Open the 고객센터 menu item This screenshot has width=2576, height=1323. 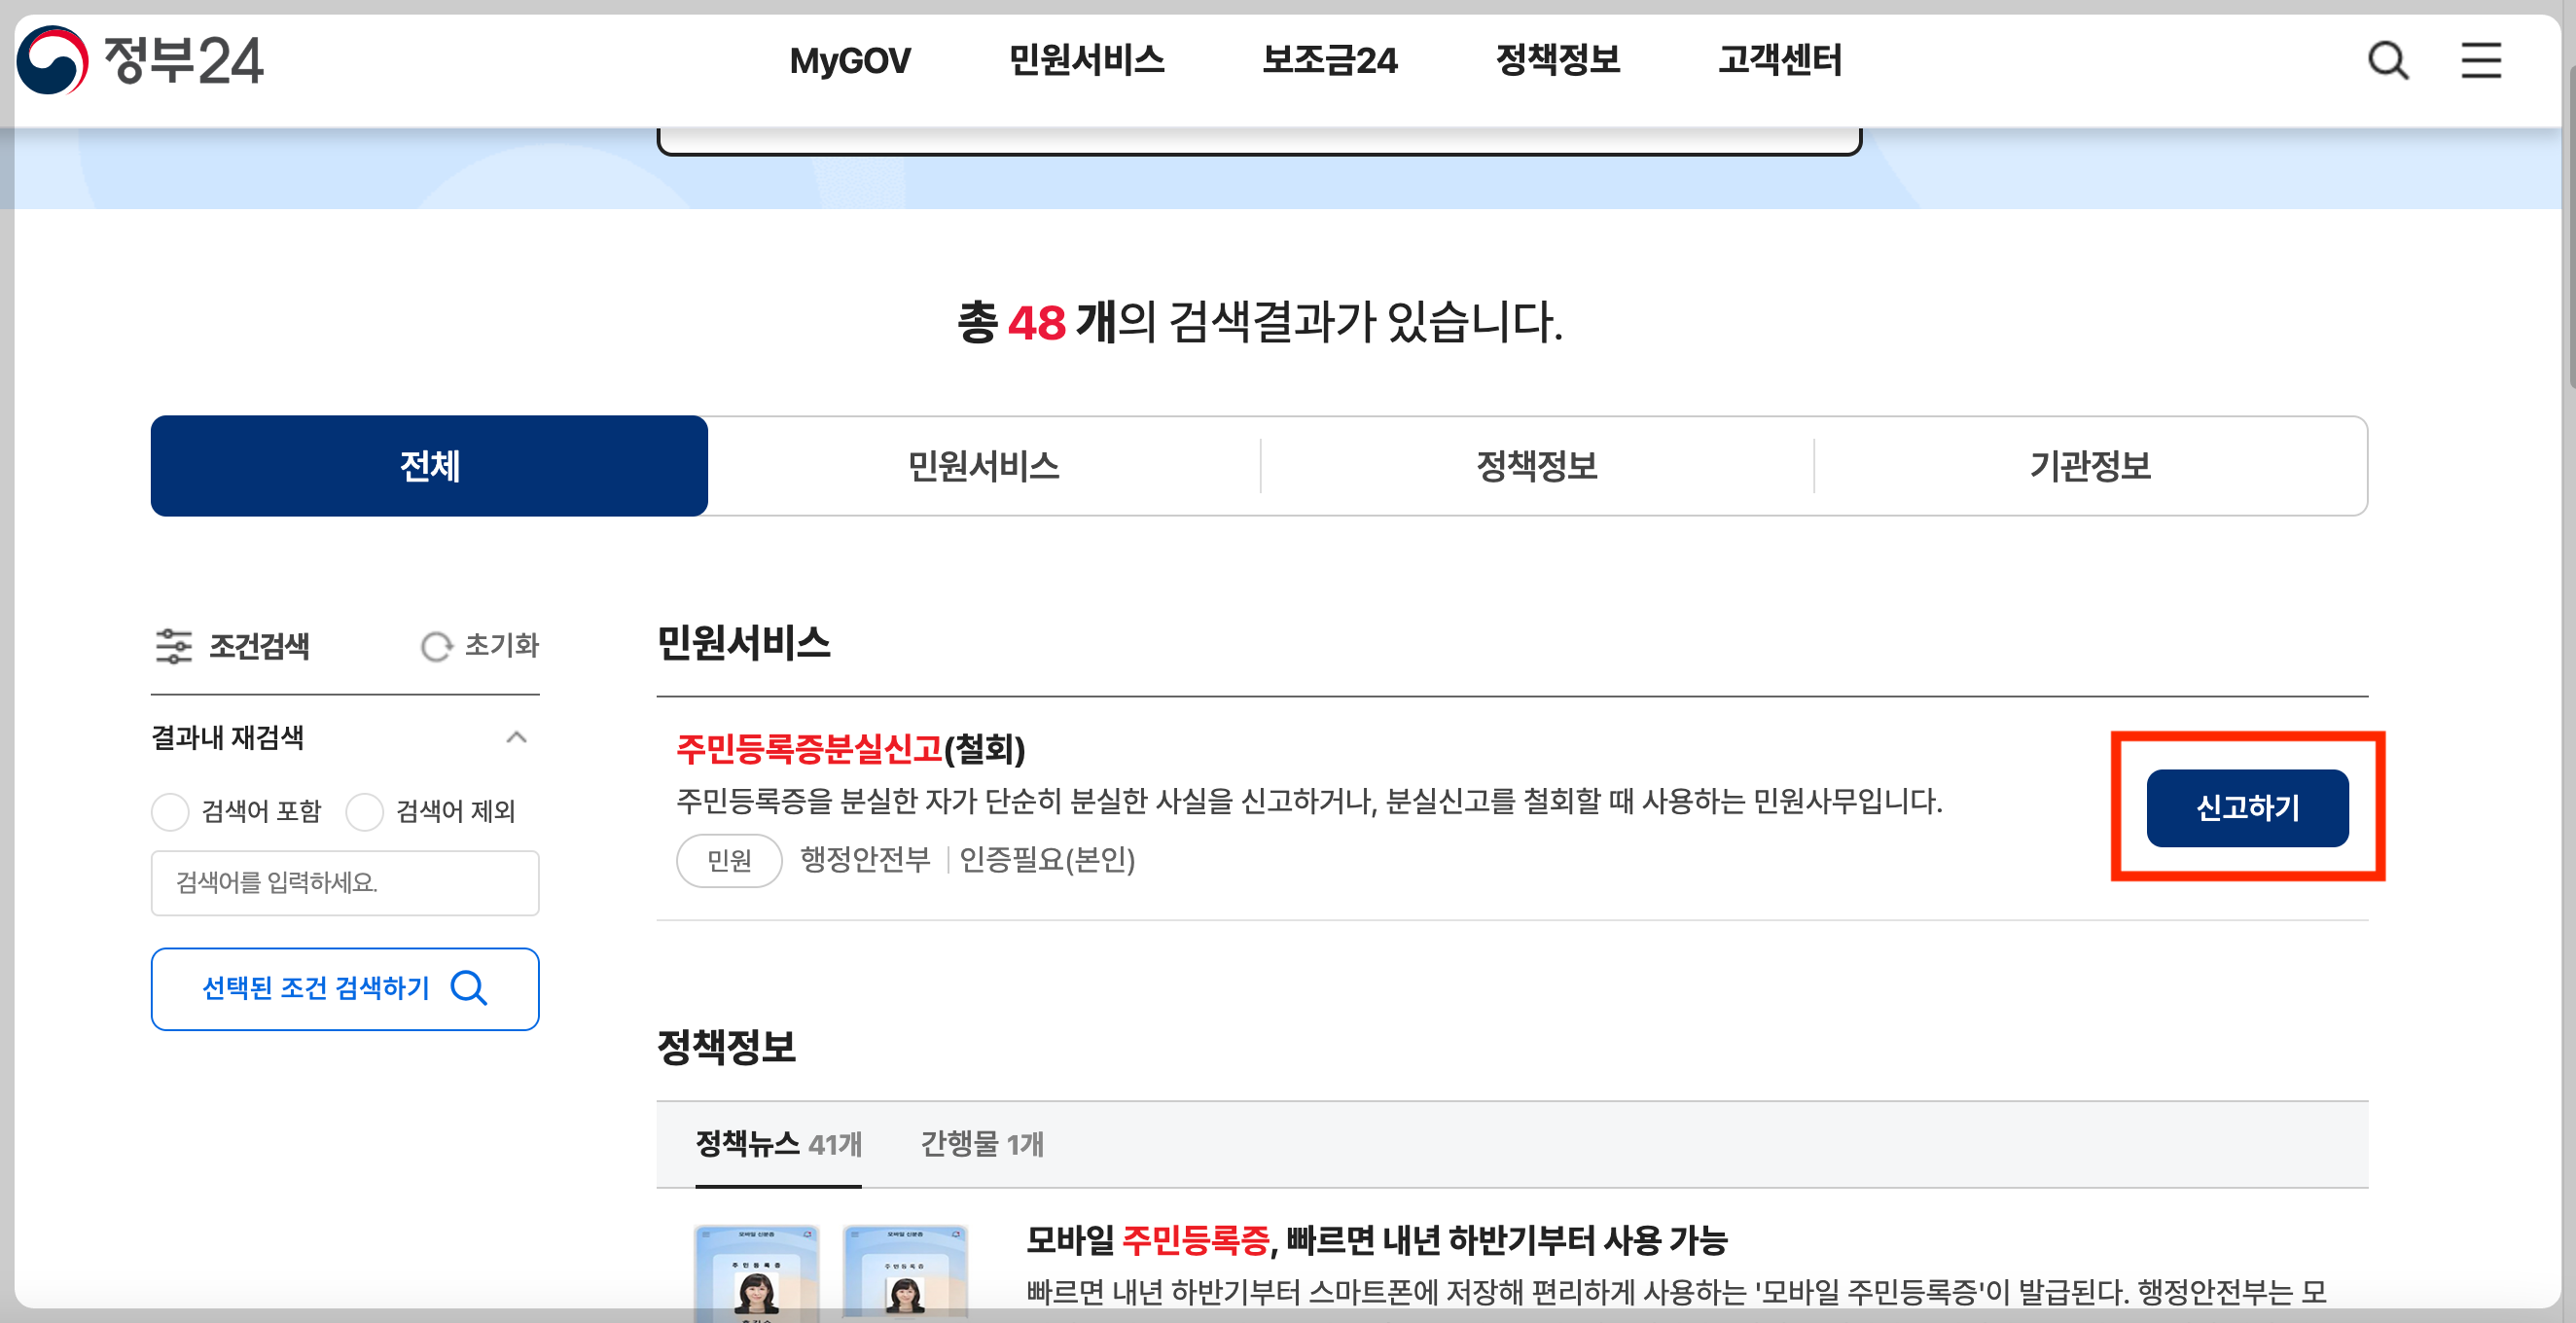[x=1781, y=61]
